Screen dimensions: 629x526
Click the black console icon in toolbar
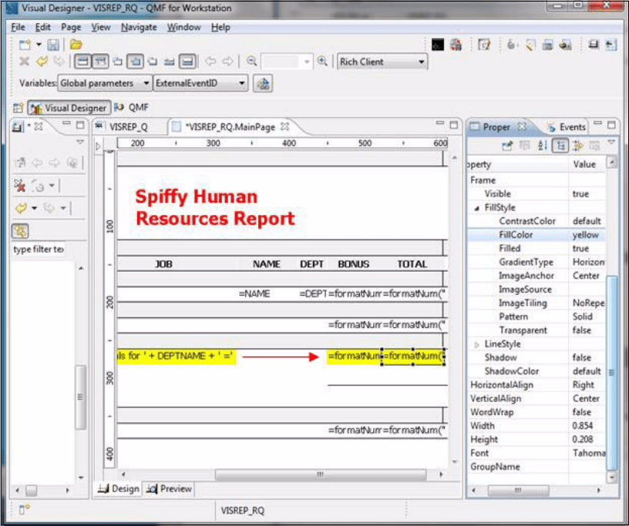[438, 45]
